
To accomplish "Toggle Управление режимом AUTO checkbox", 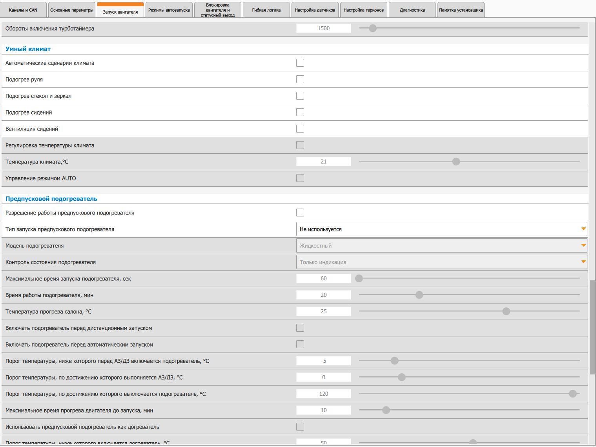I will tap(300, 178).
